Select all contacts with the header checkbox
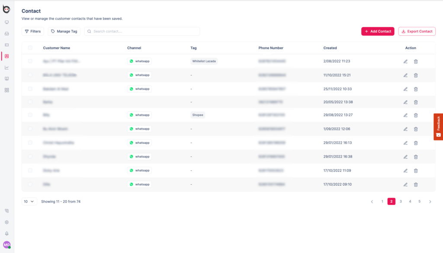Image resolution: width=443 pixels, height=253 pixels. pyautogui.click(x=30, y=48)
